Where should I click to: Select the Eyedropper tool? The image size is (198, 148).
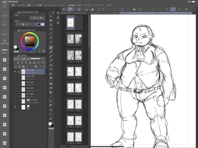coord(51,42)
